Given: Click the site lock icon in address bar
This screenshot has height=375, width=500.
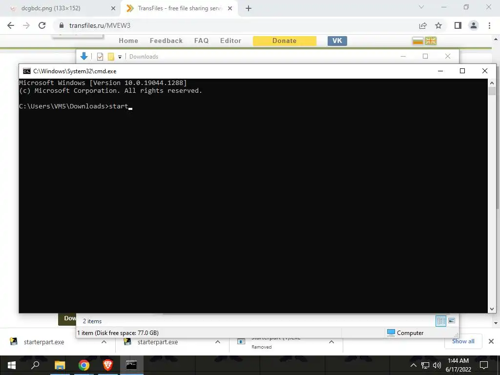Looking at the screenshot, I should 62,25.
